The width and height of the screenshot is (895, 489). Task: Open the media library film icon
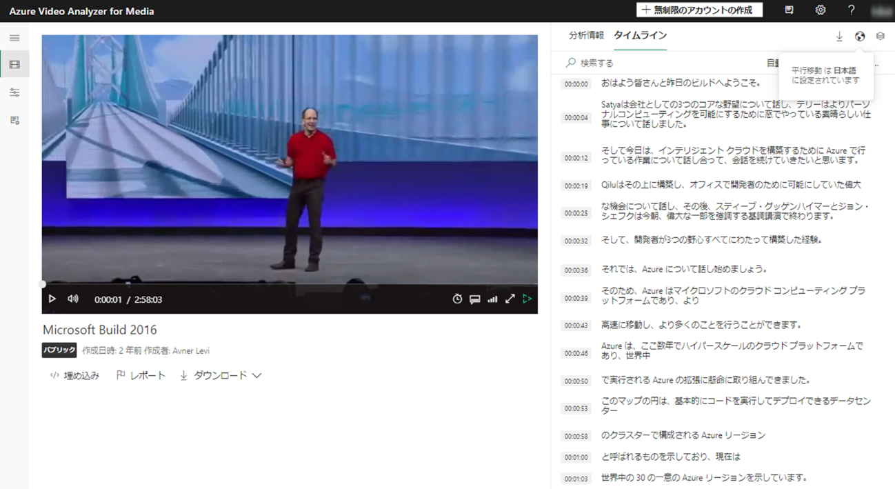14,65
